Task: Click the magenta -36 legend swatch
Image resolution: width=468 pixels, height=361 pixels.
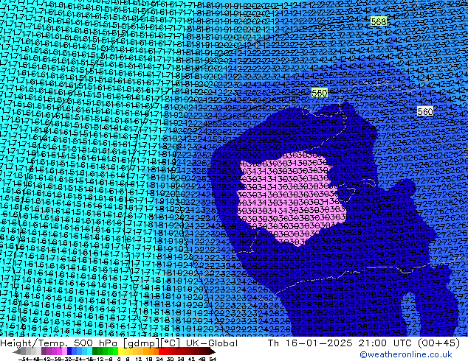Action: pyautogui.click(x=59, y=351)
